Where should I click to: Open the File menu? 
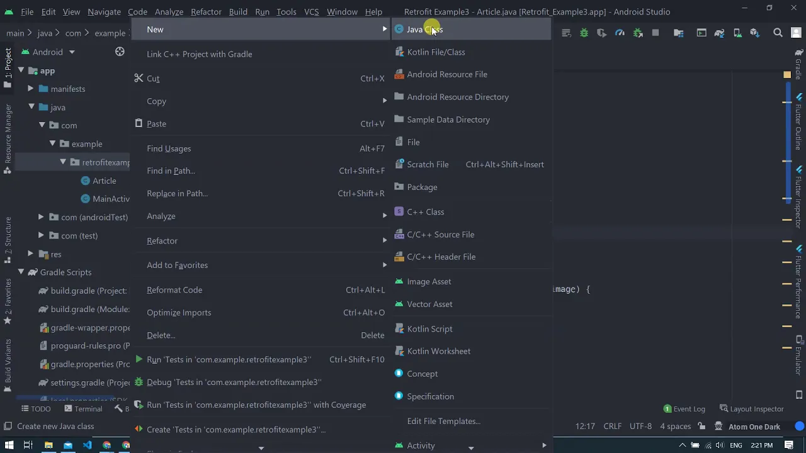click(27, 11)
